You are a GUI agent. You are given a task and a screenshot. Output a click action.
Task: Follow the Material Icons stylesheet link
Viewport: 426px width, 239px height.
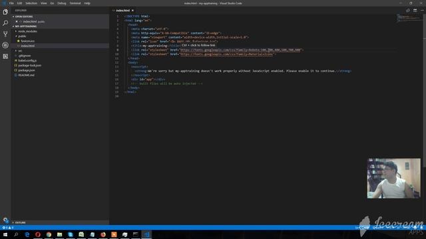[x=227, y=54]
